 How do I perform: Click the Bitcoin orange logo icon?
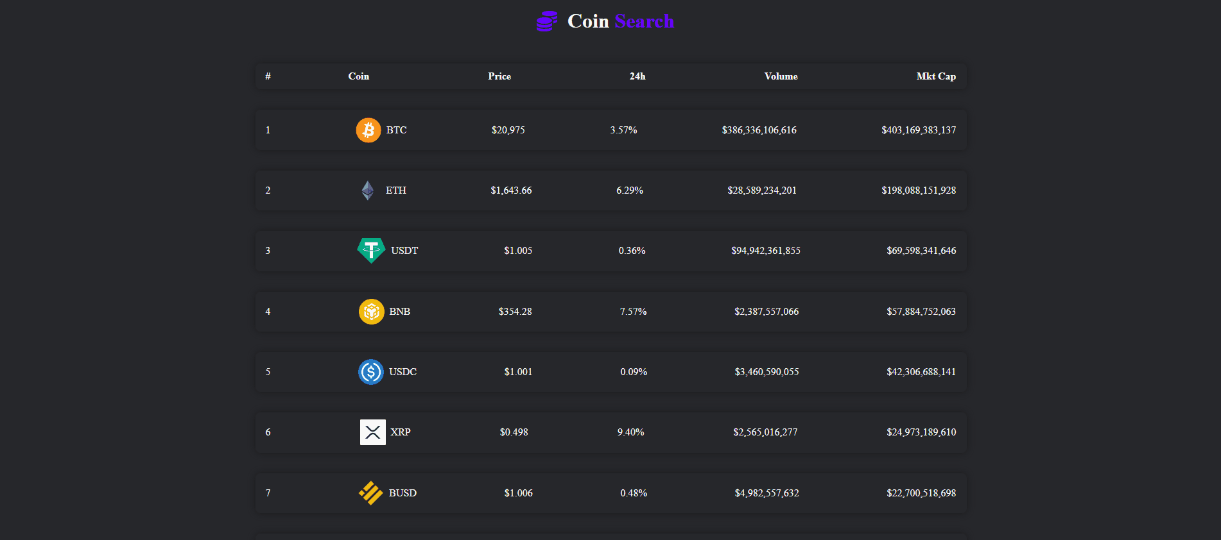(368, 130)
